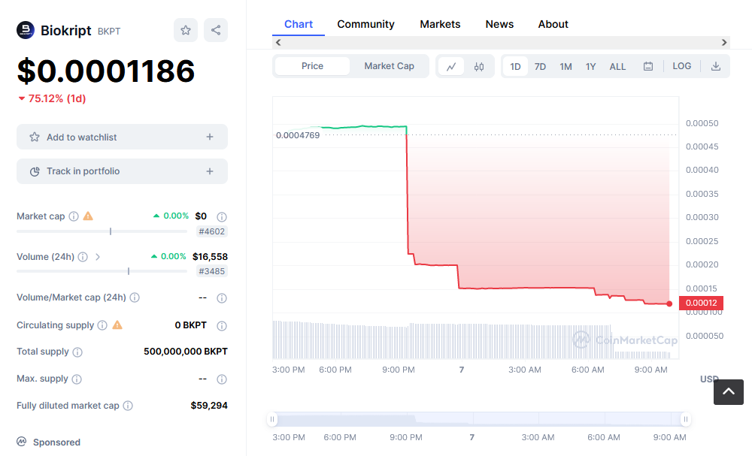Click the 0.0004769 chart reference label
The width and height of the screenshot is (752, 456).
tap(298, 135)
